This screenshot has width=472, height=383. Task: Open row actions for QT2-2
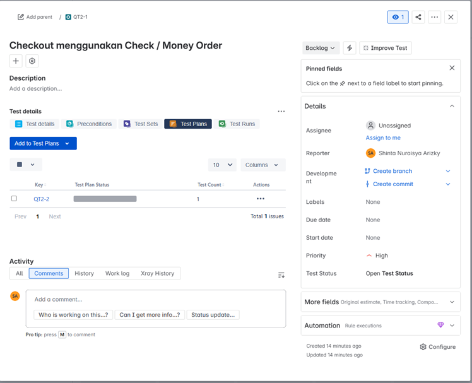(x=261, y=199)
